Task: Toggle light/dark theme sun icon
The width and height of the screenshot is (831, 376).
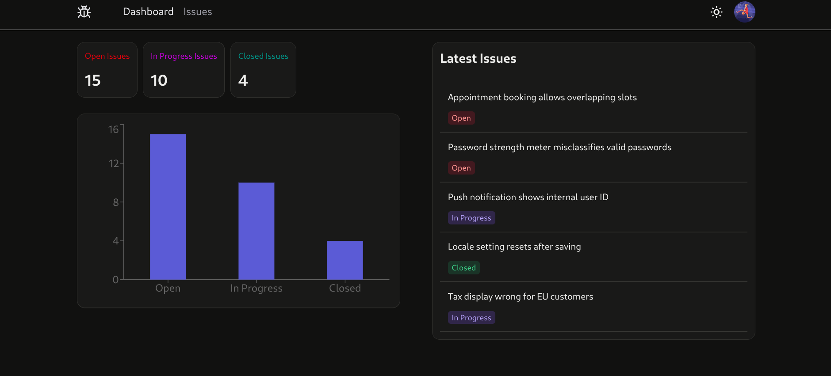Action: click(x=716, y=12)
